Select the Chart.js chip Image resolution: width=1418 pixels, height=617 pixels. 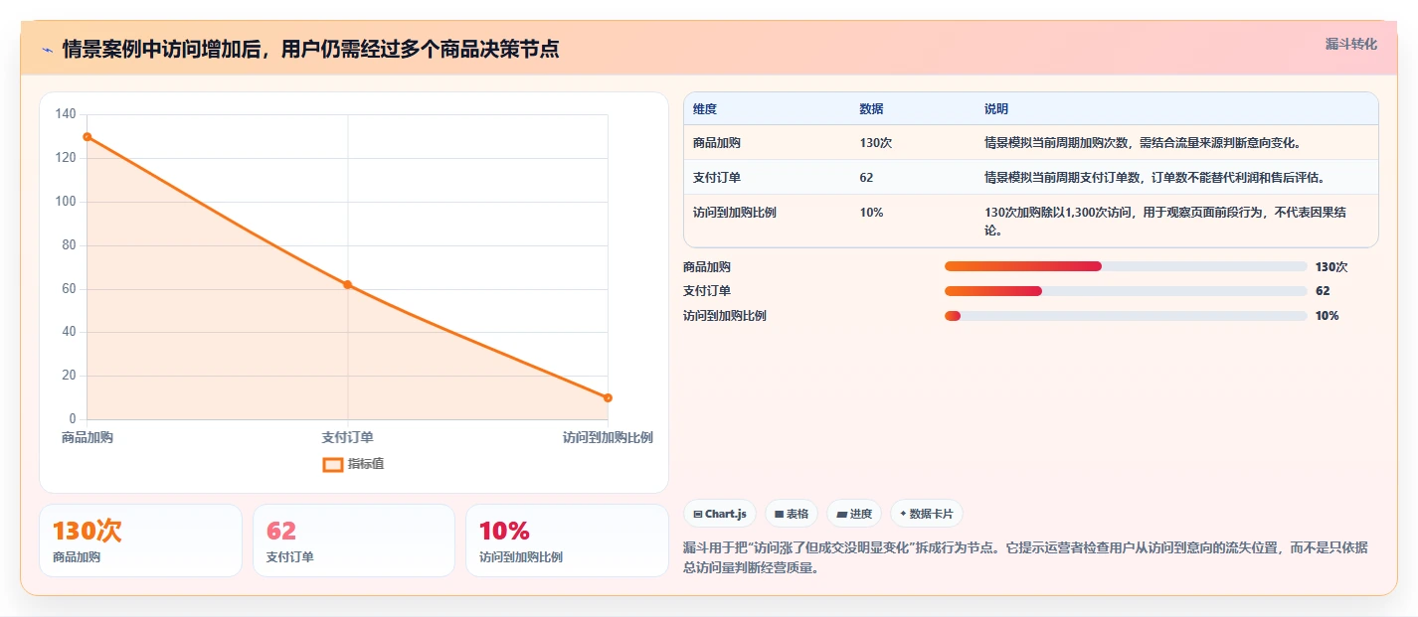(x=720, y=514)
